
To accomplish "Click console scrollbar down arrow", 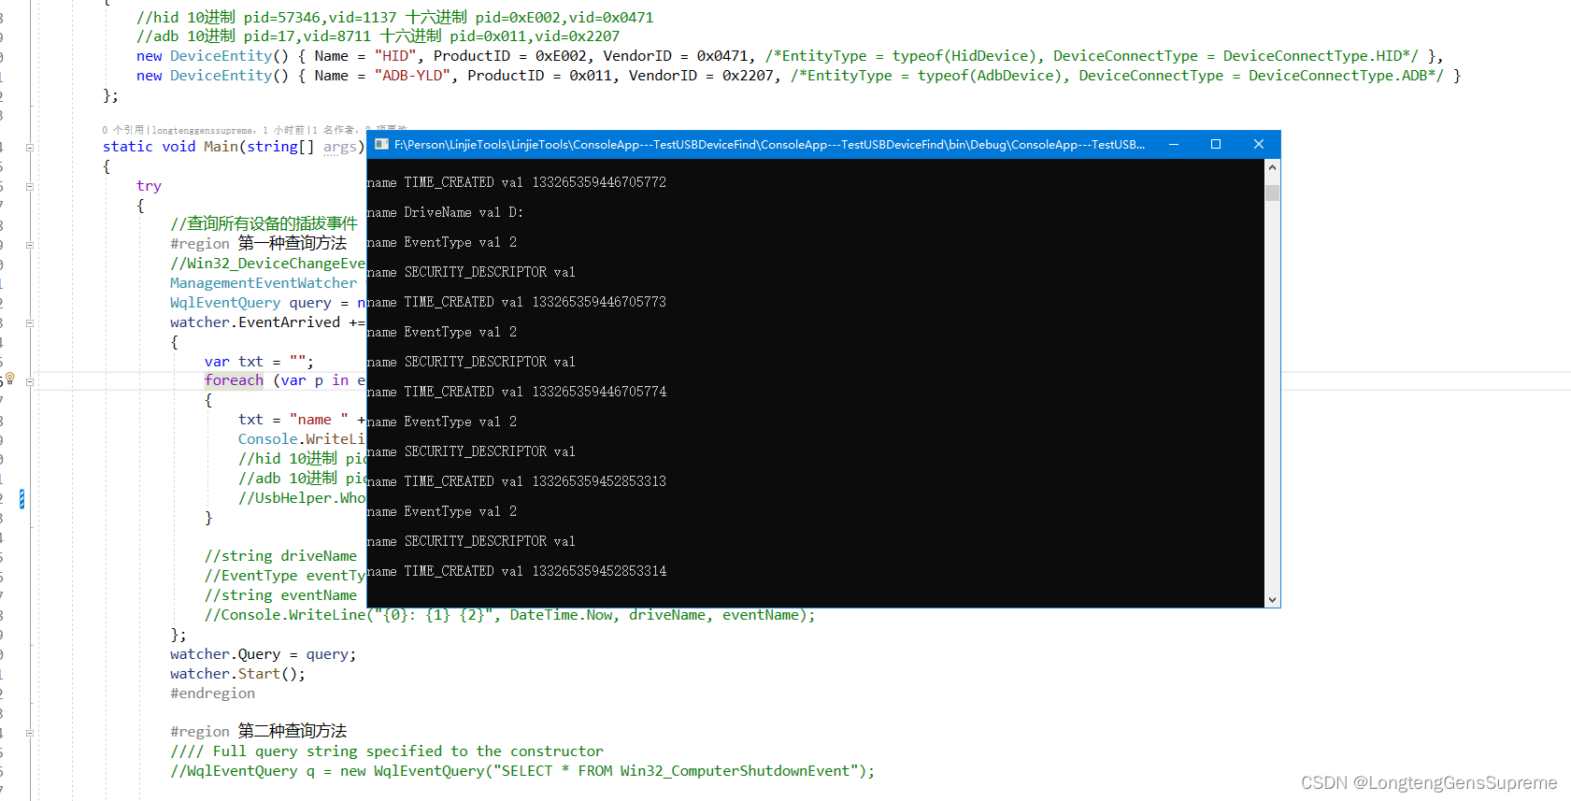I will coord(1272,600).
